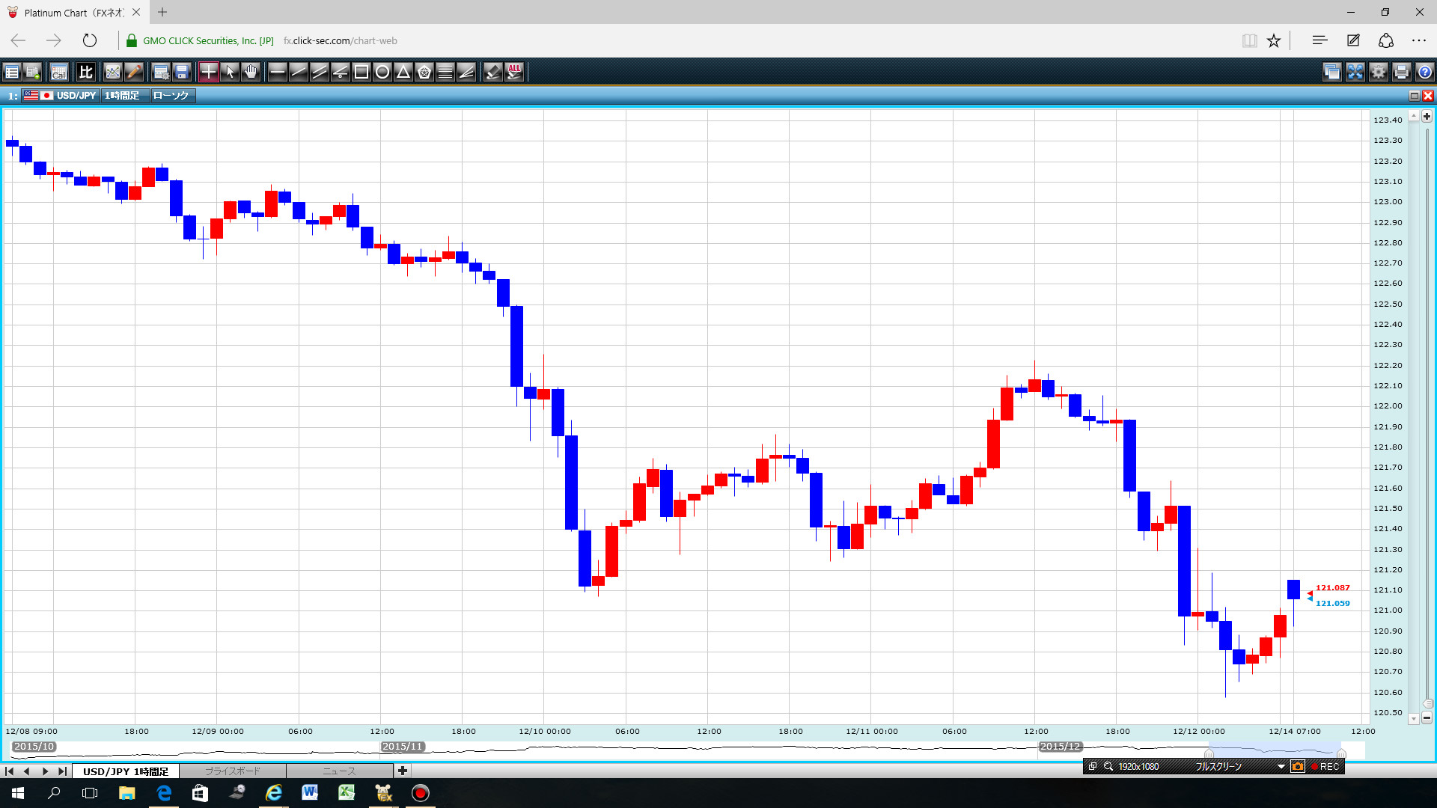Choose the rectangle drawing tool
This screenshot has width=1437, height=808.
[x=361, y=72]
